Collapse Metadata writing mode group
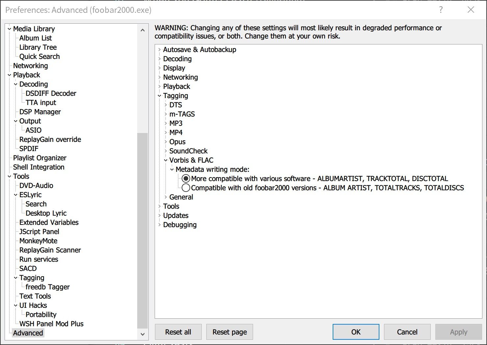The width and height of the screenshot is (487, 345). (x=172, y=170)
